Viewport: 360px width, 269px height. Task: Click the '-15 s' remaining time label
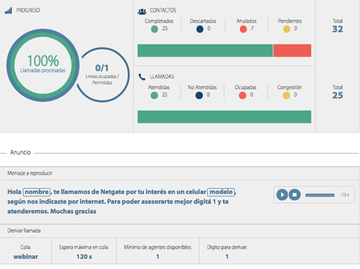[x=345, y=195]
